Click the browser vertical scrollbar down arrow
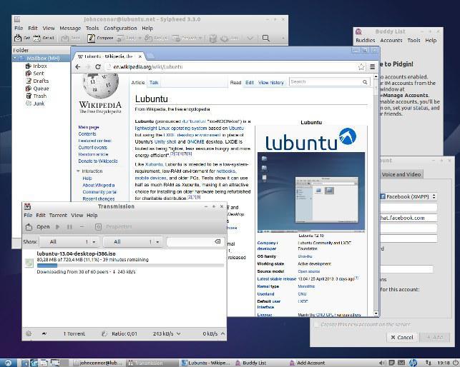The width and height of the screenshot is (460, 367). coord(376,313)
